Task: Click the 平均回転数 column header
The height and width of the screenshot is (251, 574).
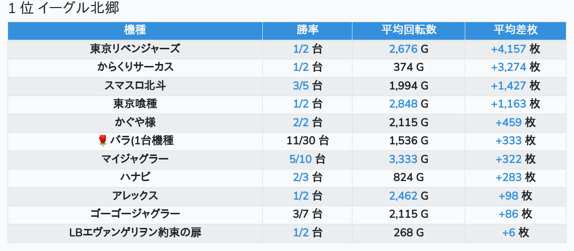Action: point(408,30)
